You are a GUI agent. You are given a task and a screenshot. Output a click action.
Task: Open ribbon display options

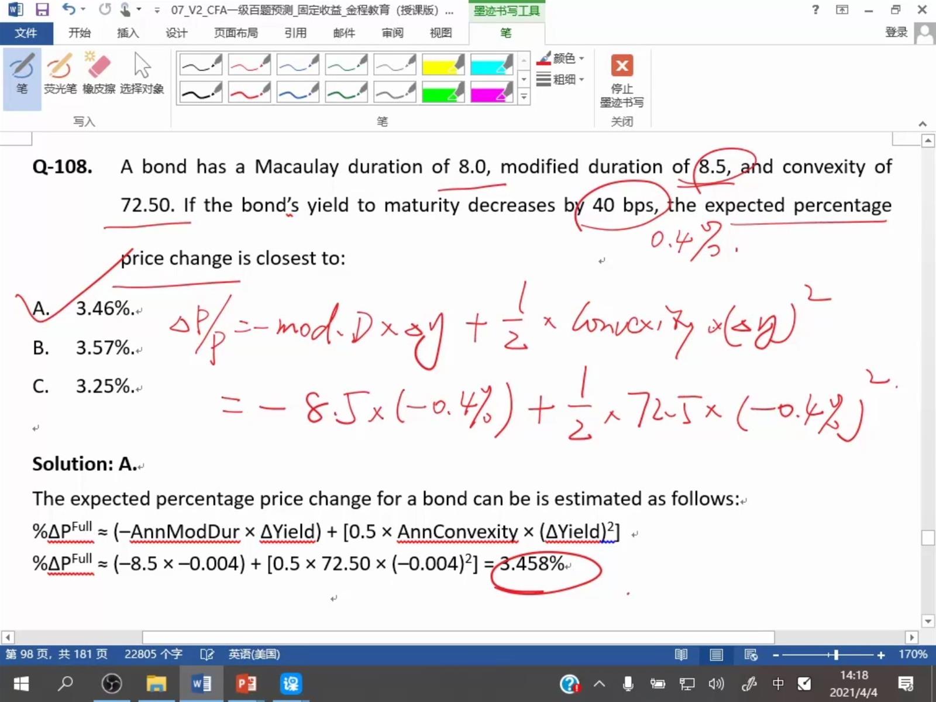coord(842,9)
